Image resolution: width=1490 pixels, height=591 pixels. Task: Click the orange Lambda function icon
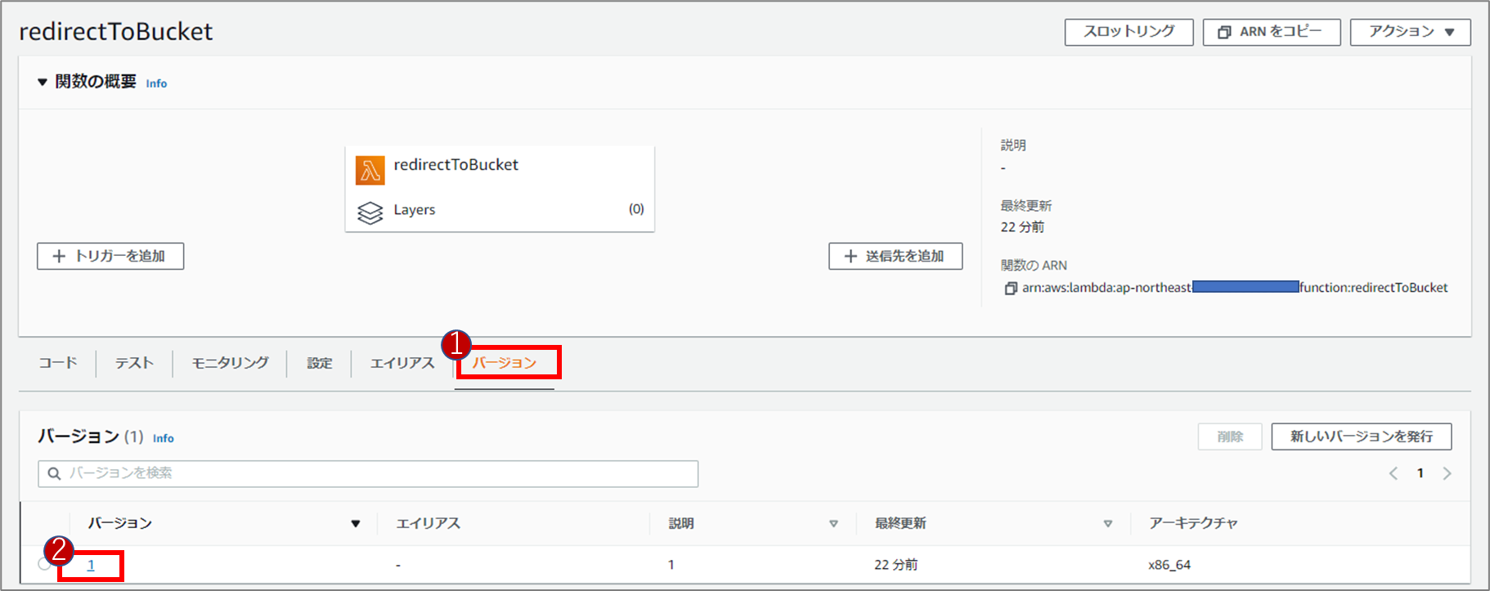pos(370,170)
